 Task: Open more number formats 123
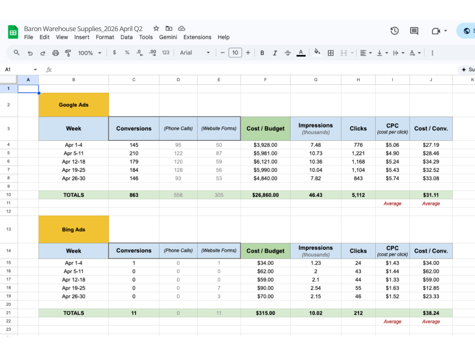click(x=166, y=53)
